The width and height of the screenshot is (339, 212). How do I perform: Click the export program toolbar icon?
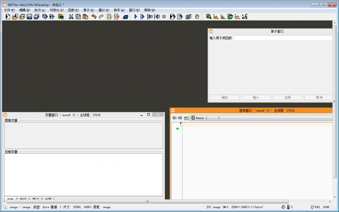[x=52, y=17]
